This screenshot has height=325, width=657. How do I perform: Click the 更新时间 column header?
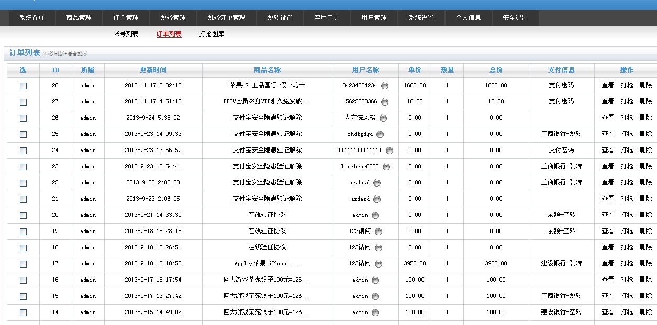pos(152,69)
